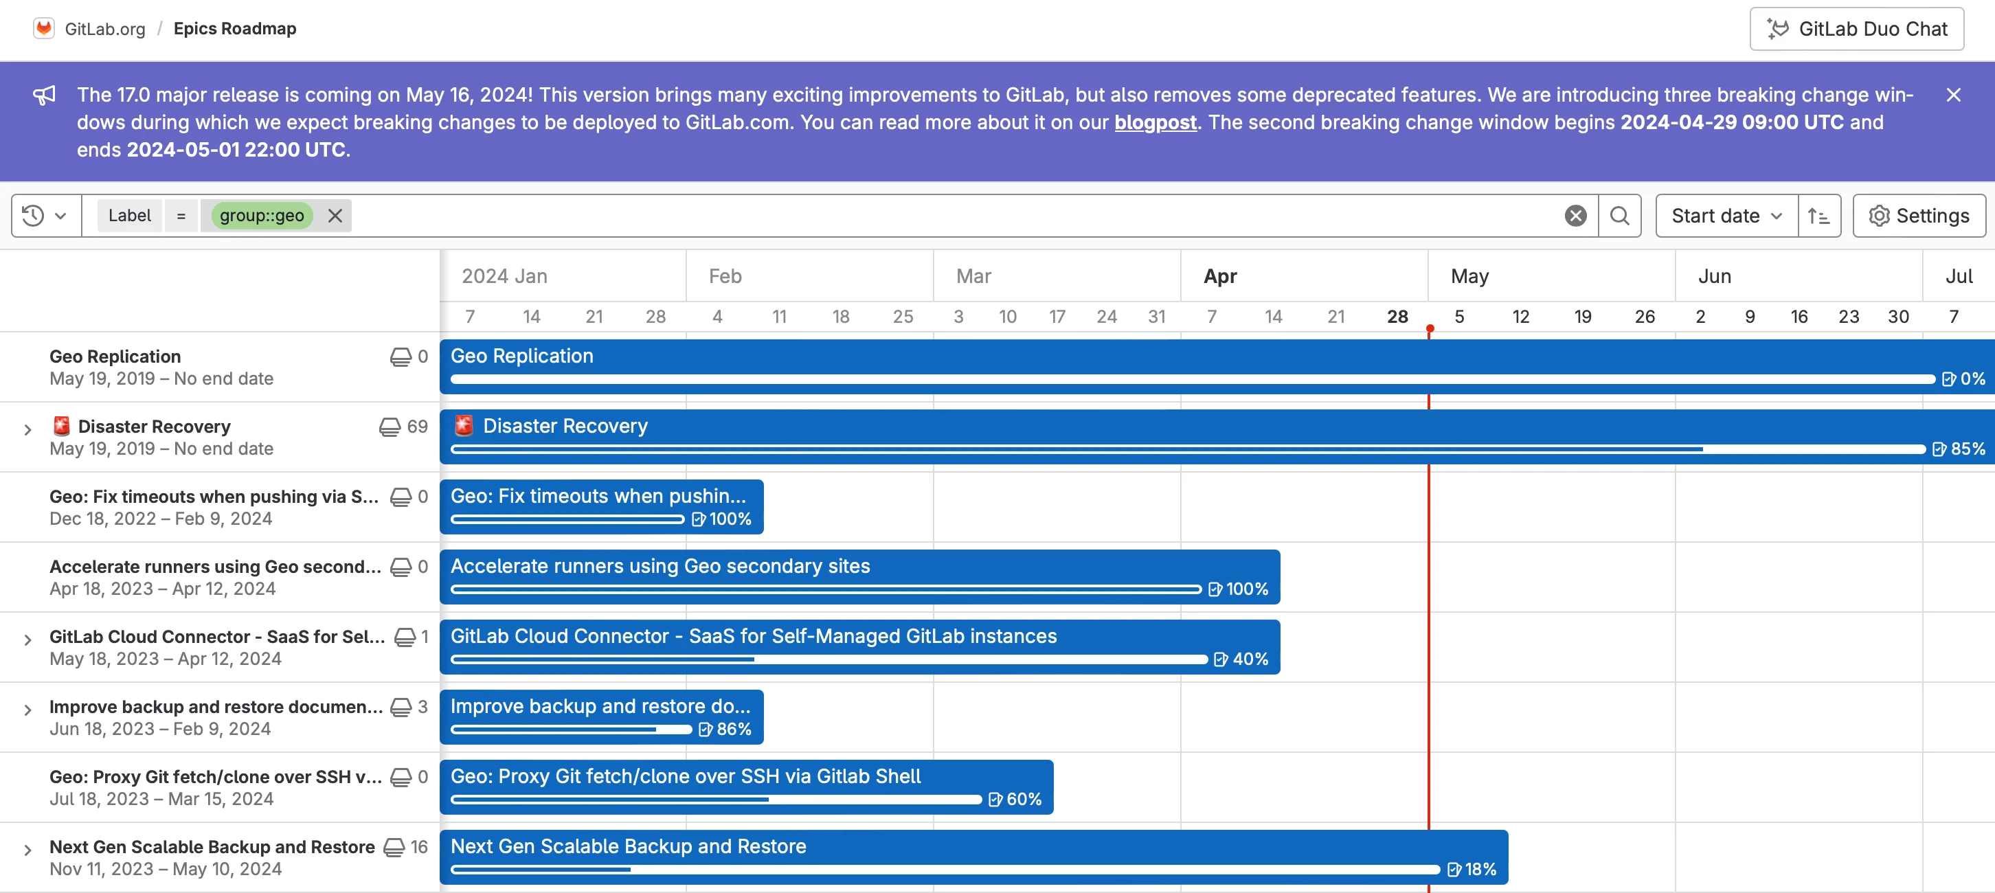The height and width of the screenshot is (893, 1995).
Task: Open the recent searches history dropdown
Action: pos(45,215)
